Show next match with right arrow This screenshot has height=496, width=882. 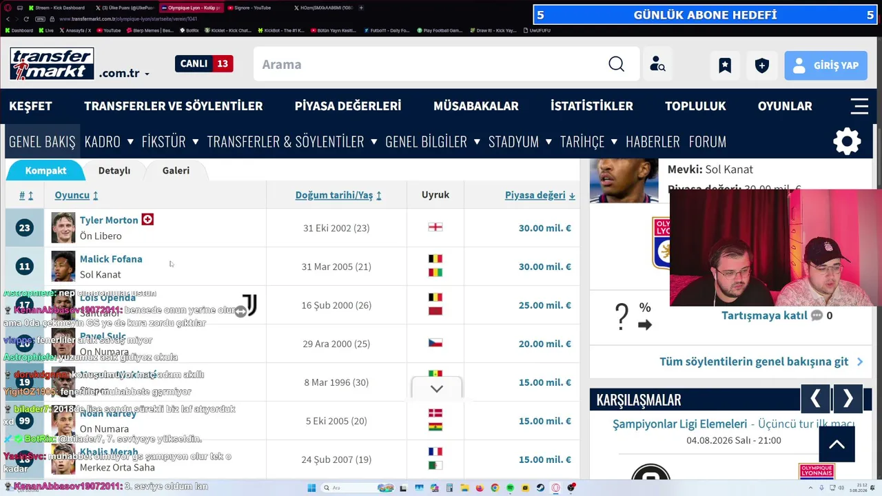(848, 399)
